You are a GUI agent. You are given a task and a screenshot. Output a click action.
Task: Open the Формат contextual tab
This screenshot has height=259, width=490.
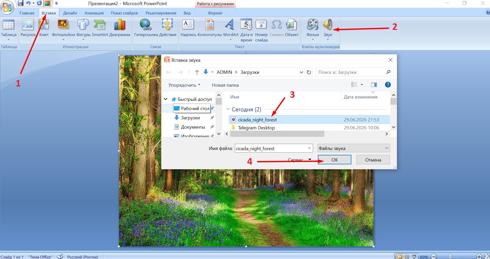coord(215,13)
